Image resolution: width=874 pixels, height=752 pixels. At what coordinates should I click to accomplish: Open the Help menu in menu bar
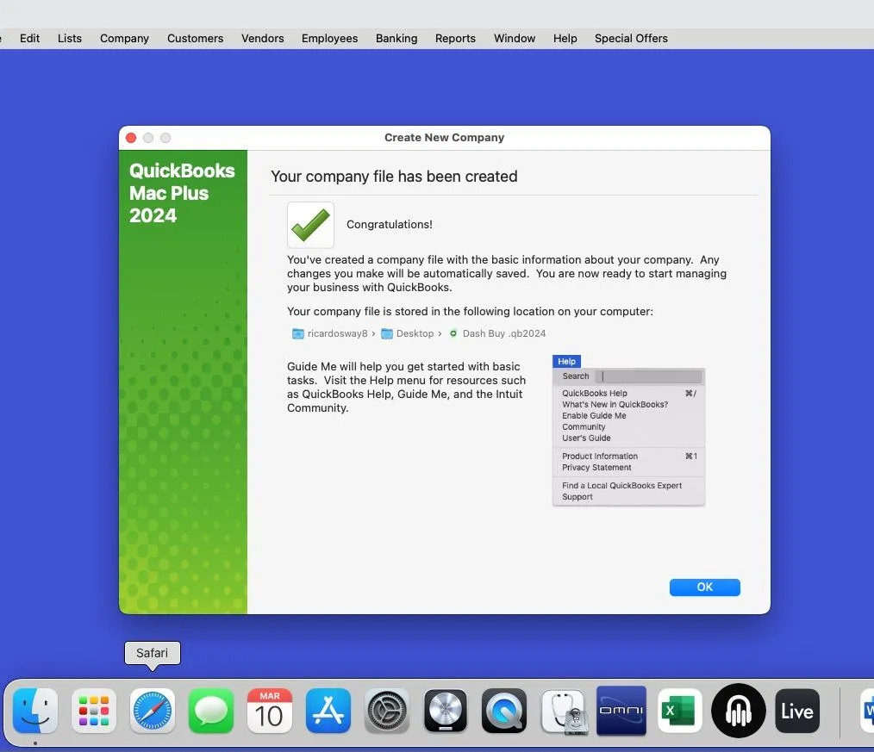(x=565, y=39)
